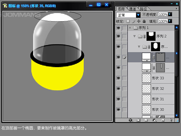Select the 序列 2 group mask thumbnail

(151, 36)
